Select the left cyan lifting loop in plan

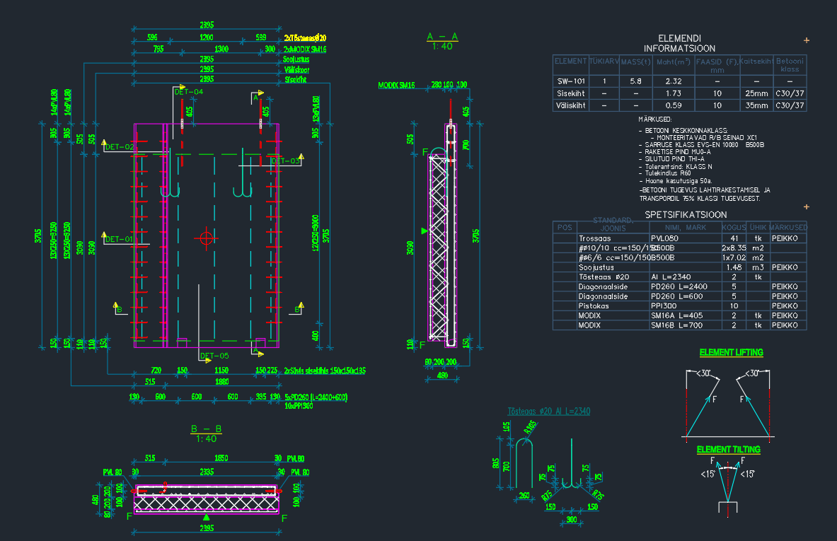pyautogui.click(x=168, y=185)
